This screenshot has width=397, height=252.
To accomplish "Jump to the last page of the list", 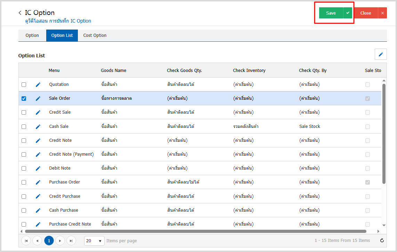I will (x=71, y=241).
